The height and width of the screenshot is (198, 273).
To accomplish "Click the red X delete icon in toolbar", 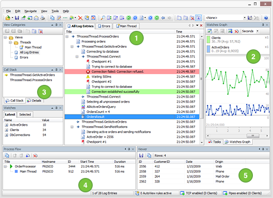I will tap(80, 17).
